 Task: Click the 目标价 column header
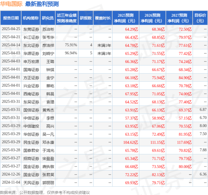[x=200, y=18]
